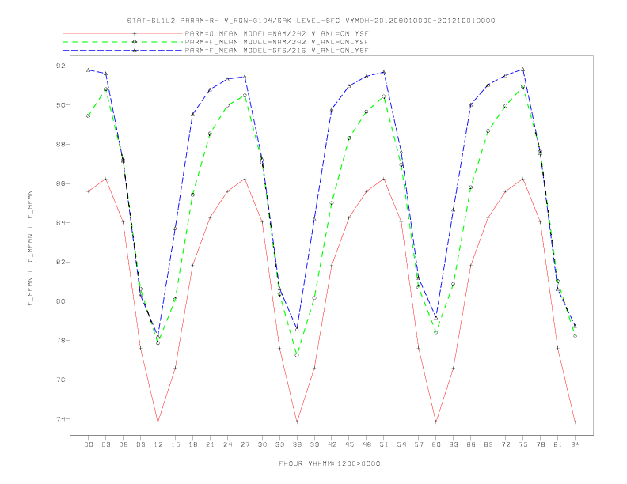The width and height of the screenshot is (627, 484).
Task: Click x-axis hour label 36
Action: click(x=297, y=444)
